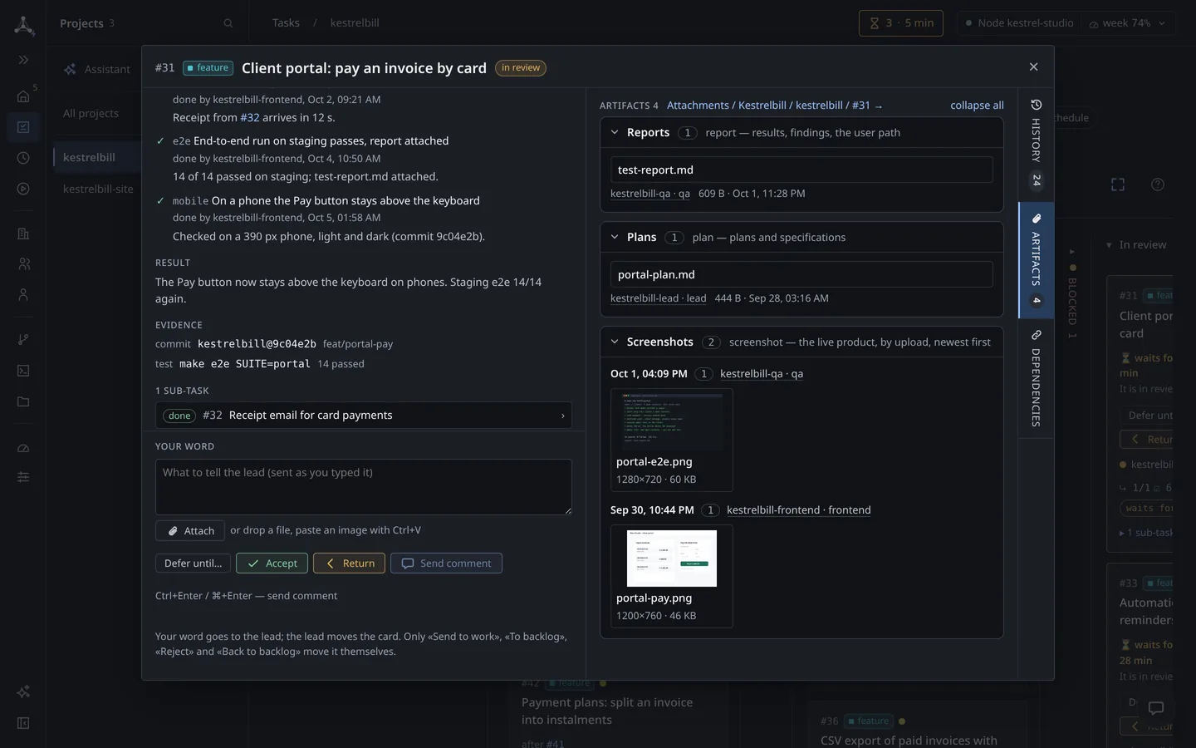Open the clock icon in the left sidebar
The height and width of the screenshot is (748, 1196).
tap(23, 158)
